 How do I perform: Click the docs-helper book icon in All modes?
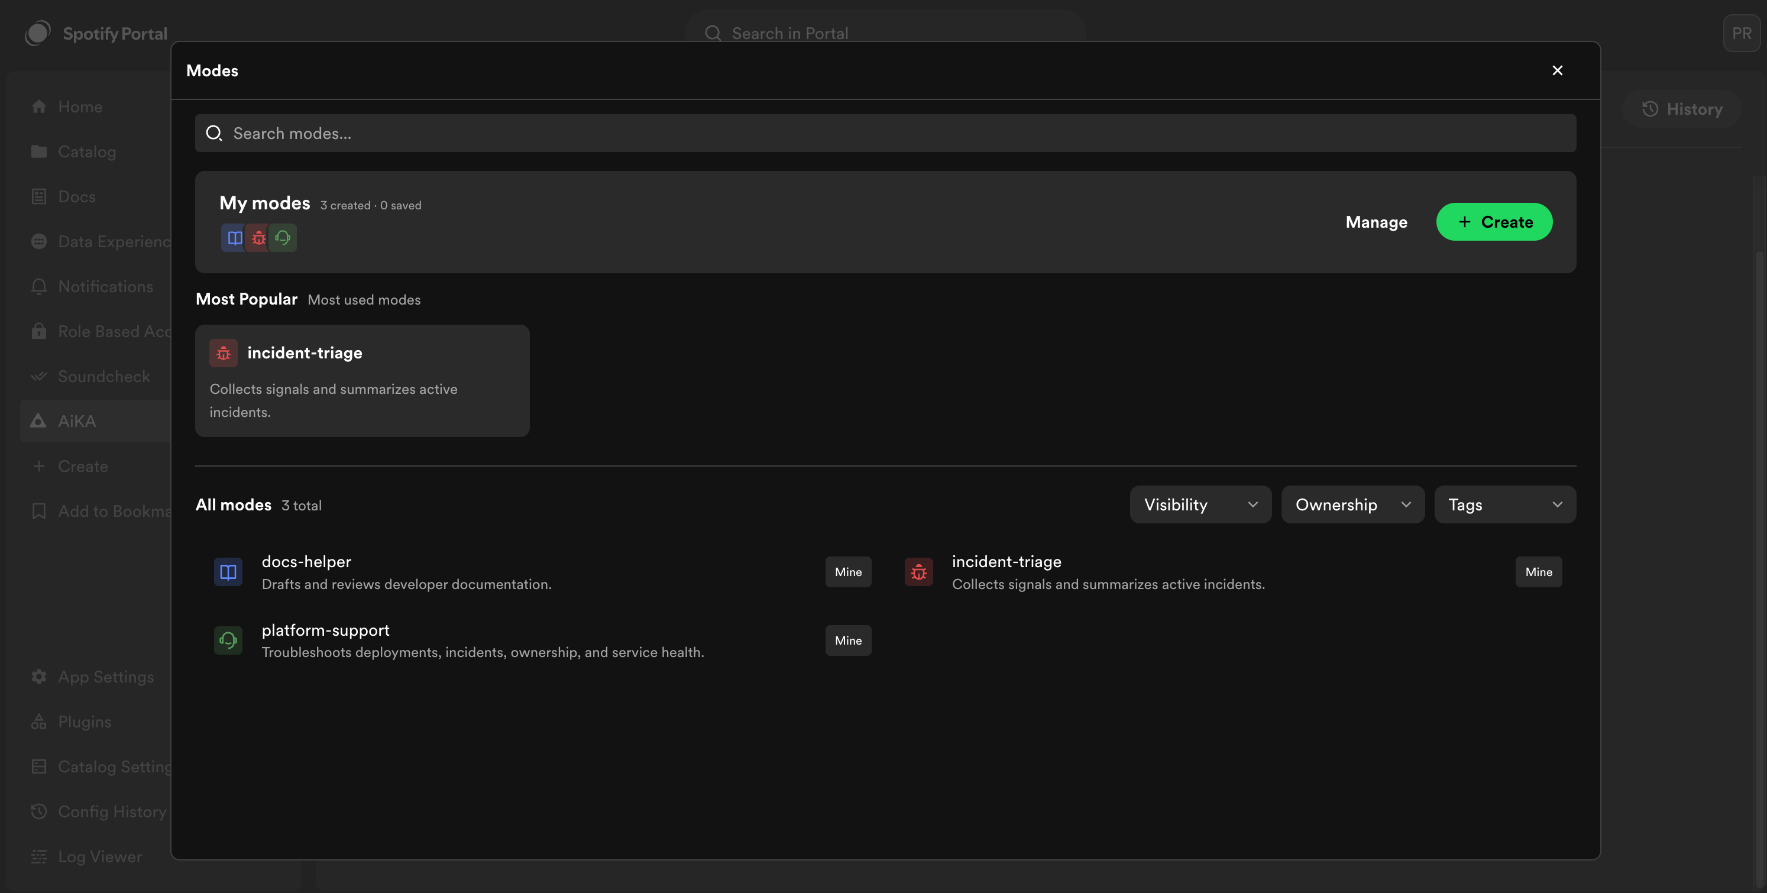pos(228,572)
